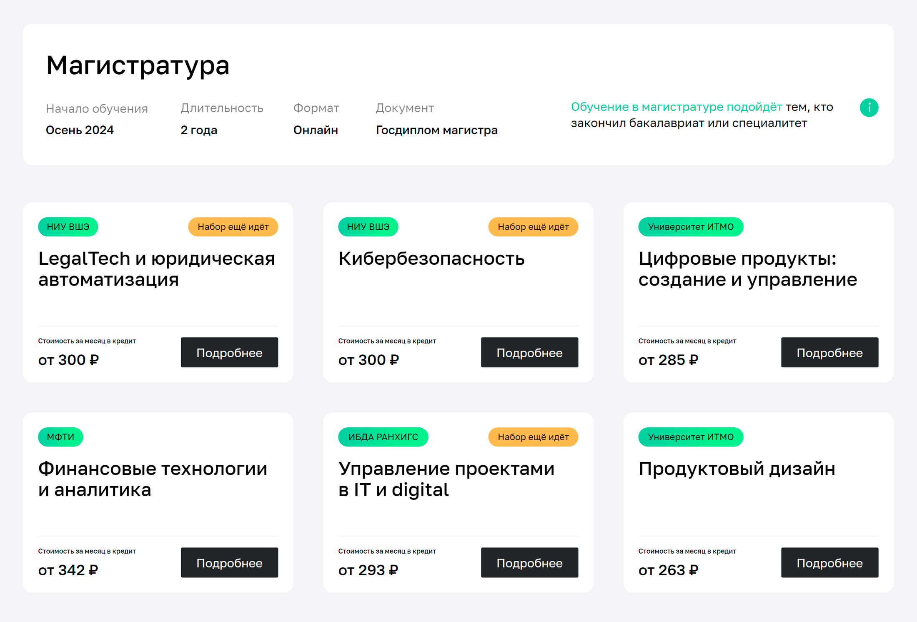This screenshot has width=917, height=622.
Task: Click the ИБДА РАНХИГС badge
Action: [x=383, y=437]
